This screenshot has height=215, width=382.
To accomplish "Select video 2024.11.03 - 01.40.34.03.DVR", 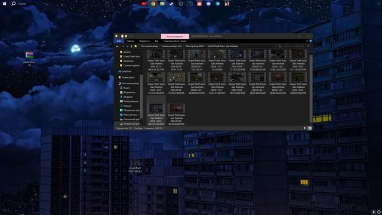I will 156,84.
